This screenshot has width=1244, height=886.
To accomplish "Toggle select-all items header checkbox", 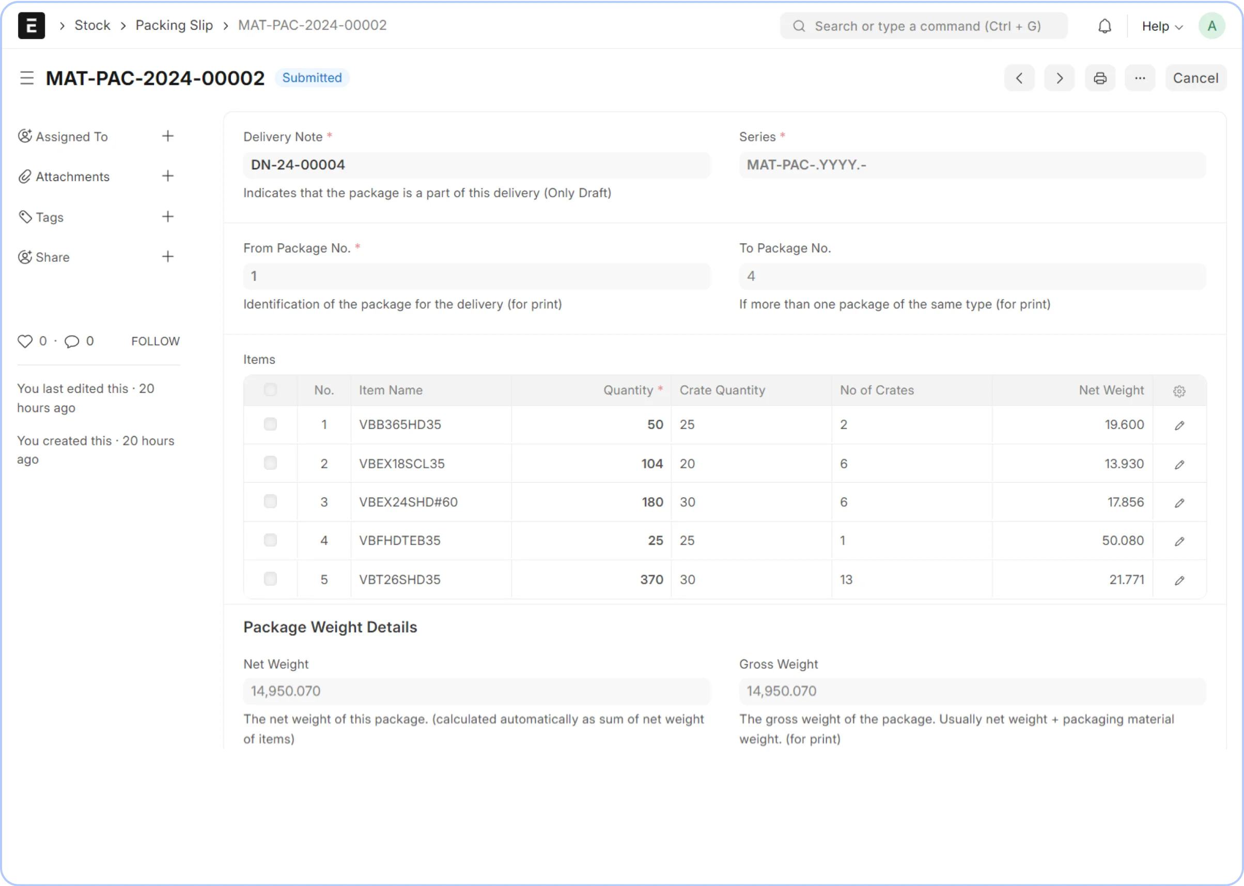I will tap(270, 389).
